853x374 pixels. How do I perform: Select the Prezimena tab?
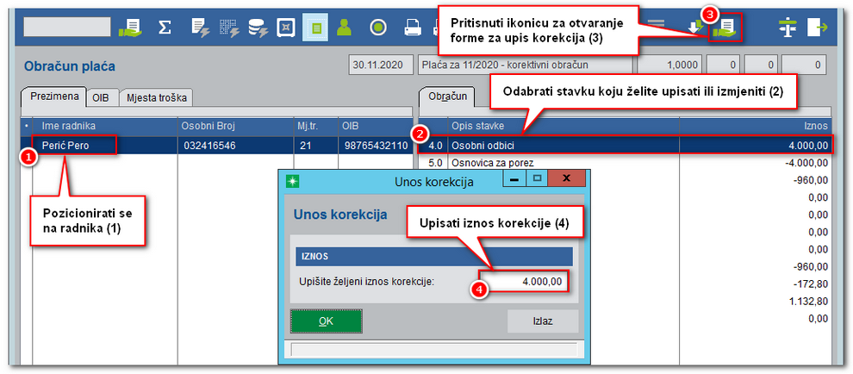click(x=54, y=96)
